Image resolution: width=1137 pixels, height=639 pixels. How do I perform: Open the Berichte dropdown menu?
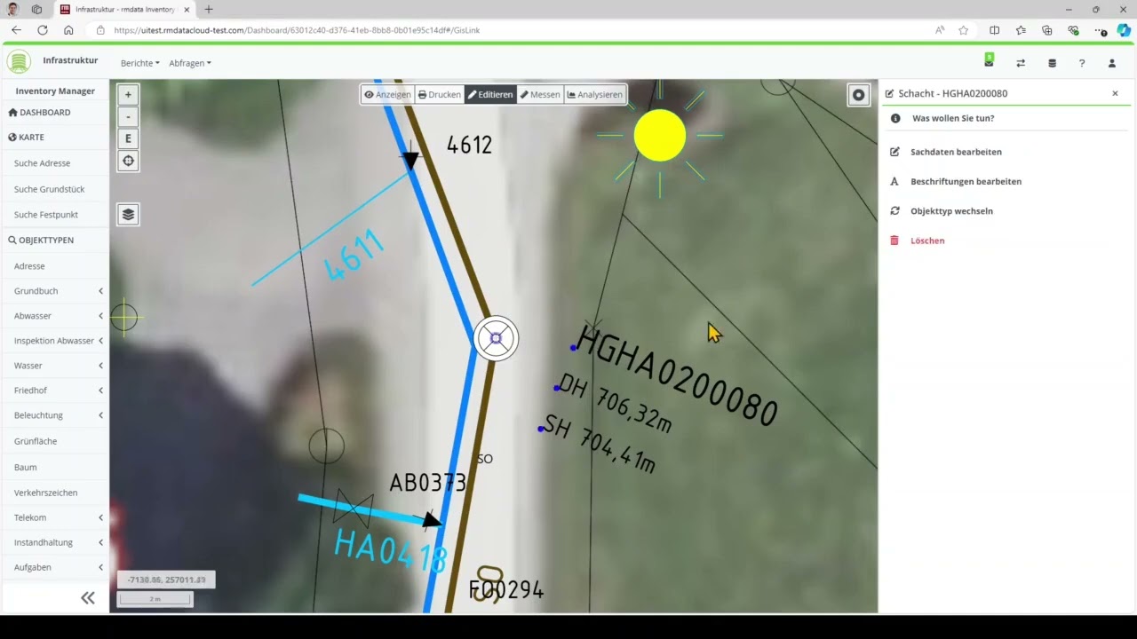(x=140, y=63)
